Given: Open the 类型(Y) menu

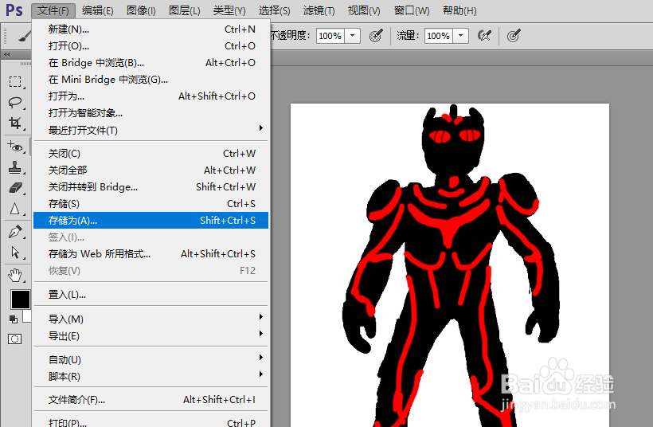Looking at the screenshot, I should pos(229,10).
